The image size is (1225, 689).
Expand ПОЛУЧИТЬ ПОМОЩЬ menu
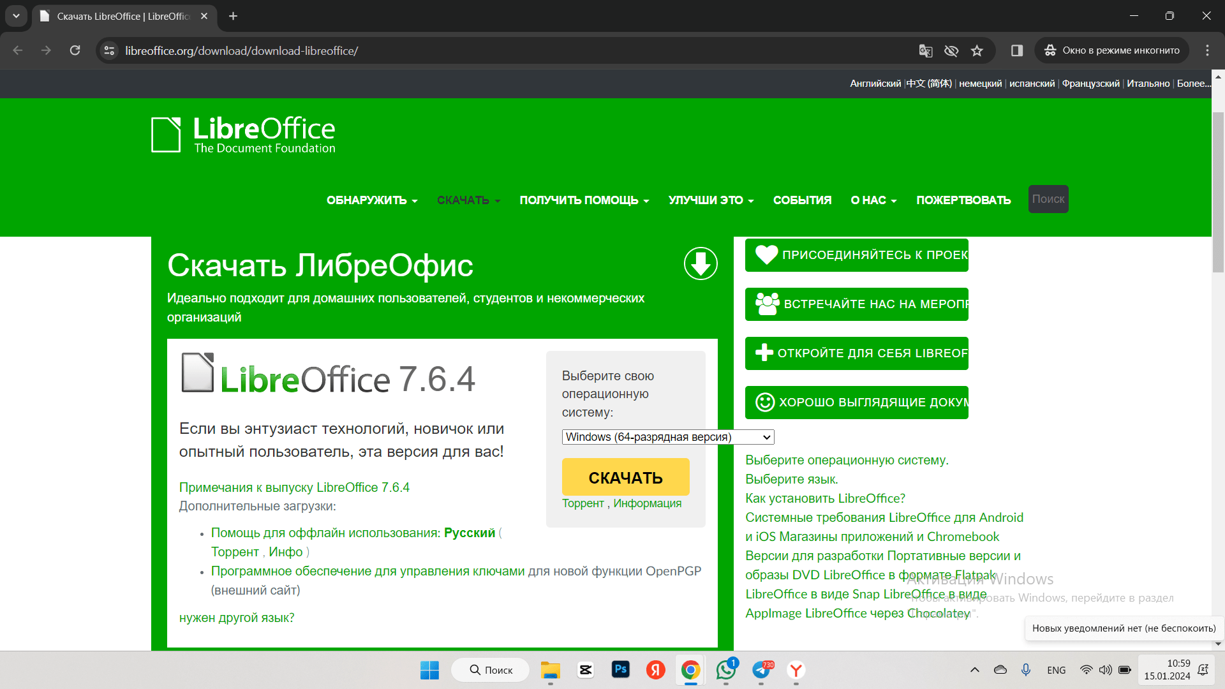coord(584,200)
